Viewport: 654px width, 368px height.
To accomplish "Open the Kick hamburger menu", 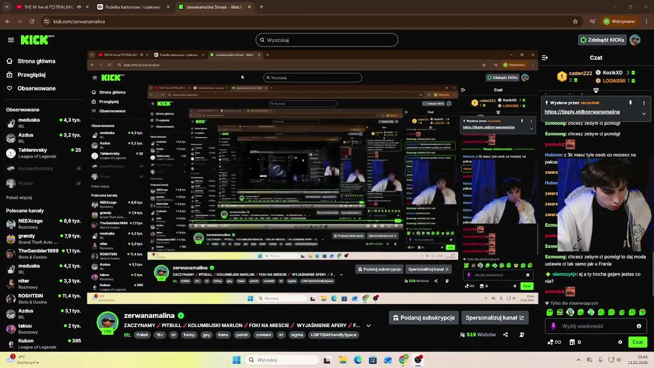I will point(11,40).
